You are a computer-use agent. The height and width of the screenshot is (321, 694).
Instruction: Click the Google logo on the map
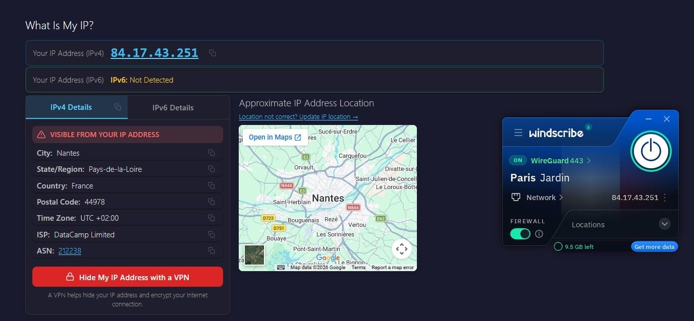coord(328,258)
